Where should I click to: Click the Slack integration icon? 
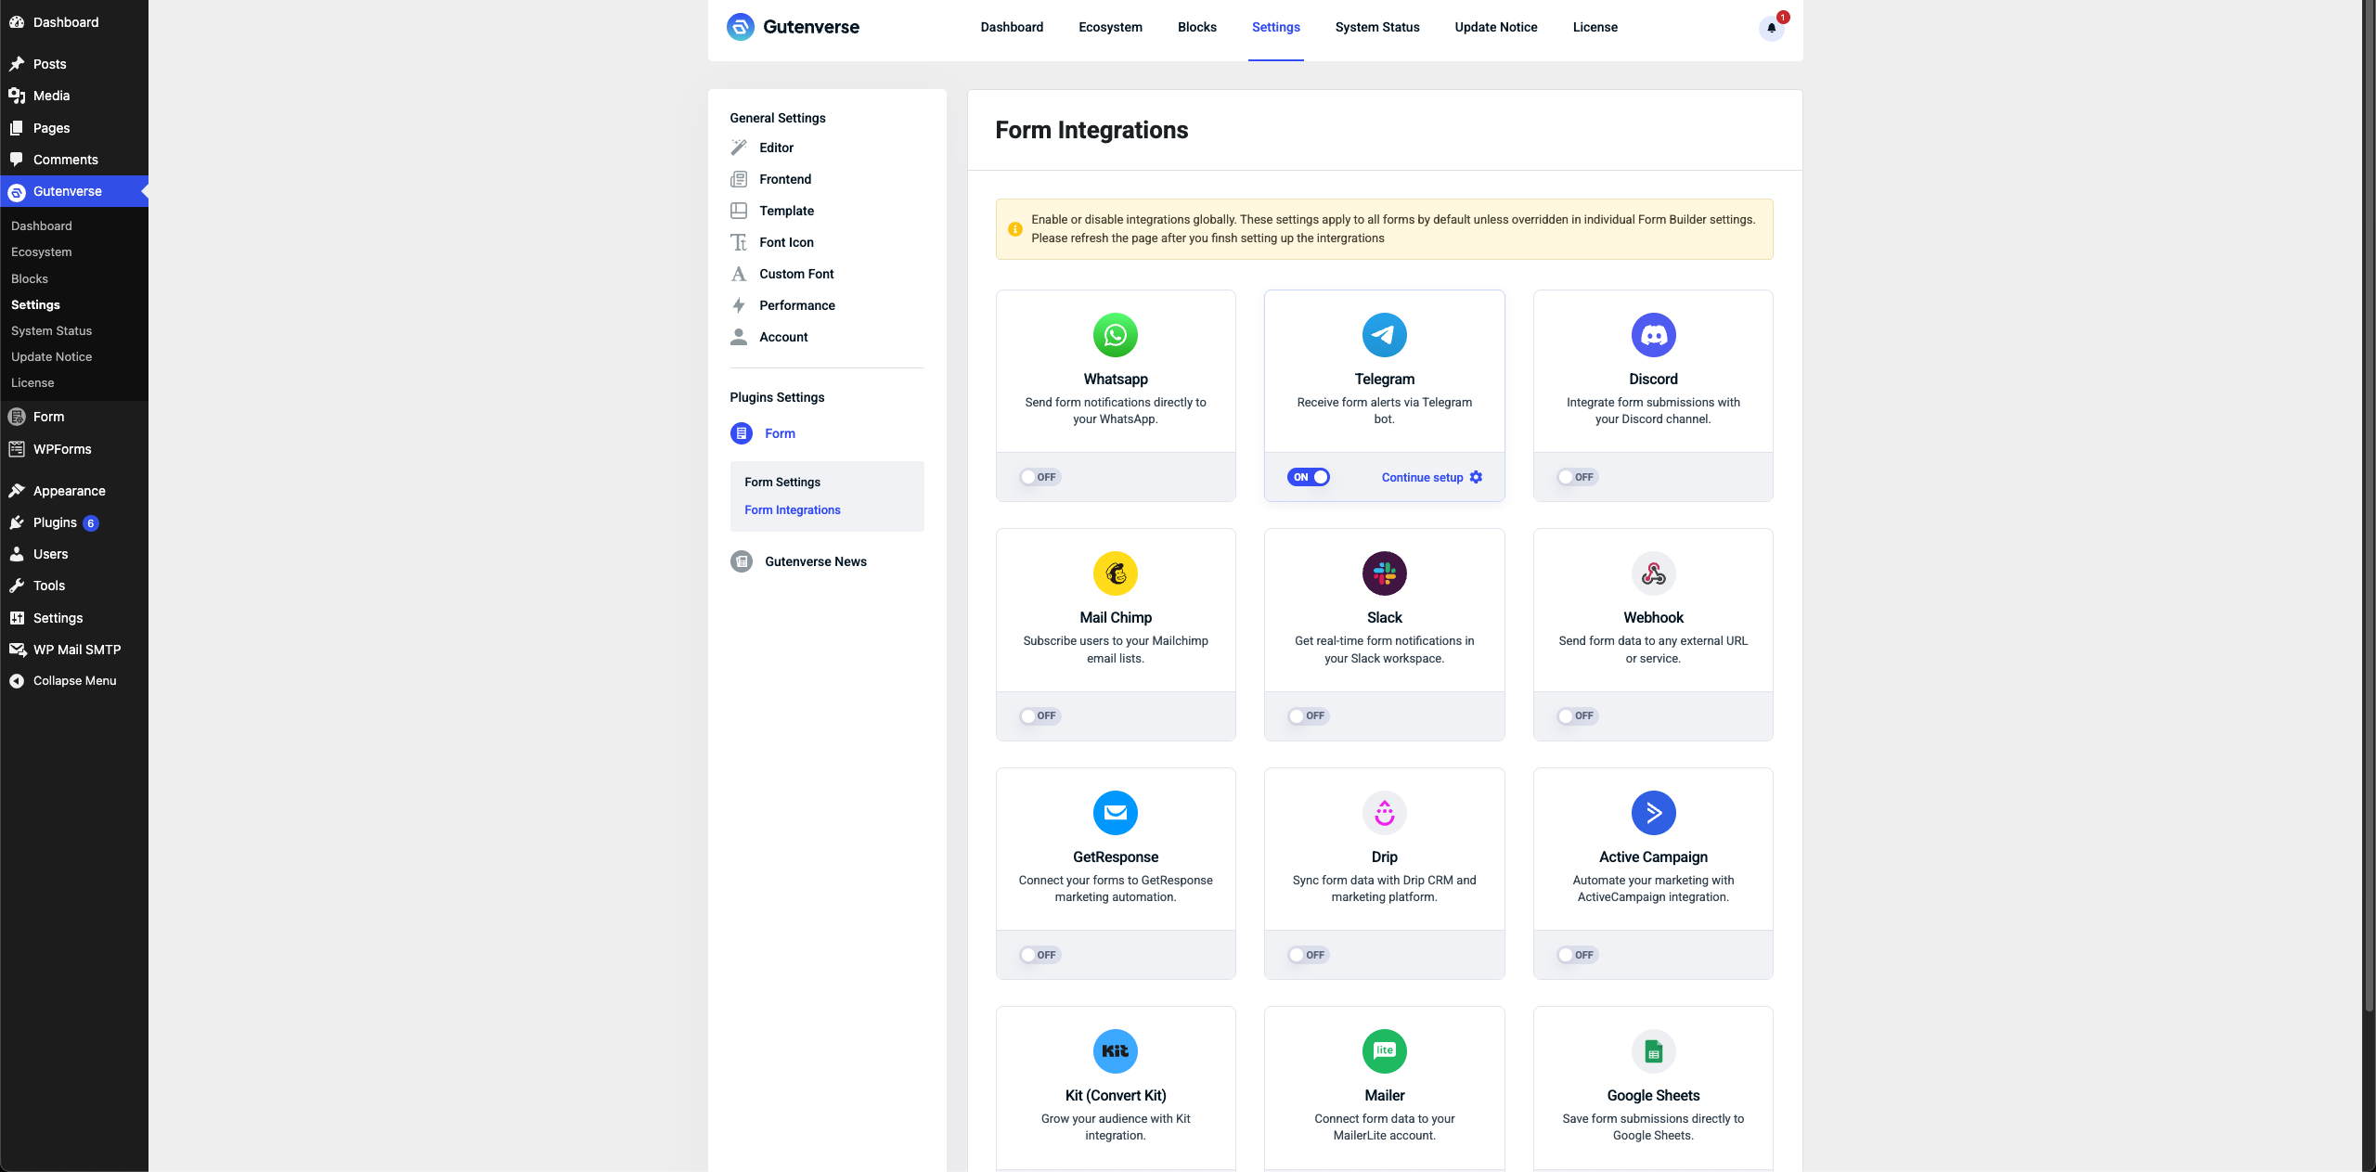tap(1384, 573)
